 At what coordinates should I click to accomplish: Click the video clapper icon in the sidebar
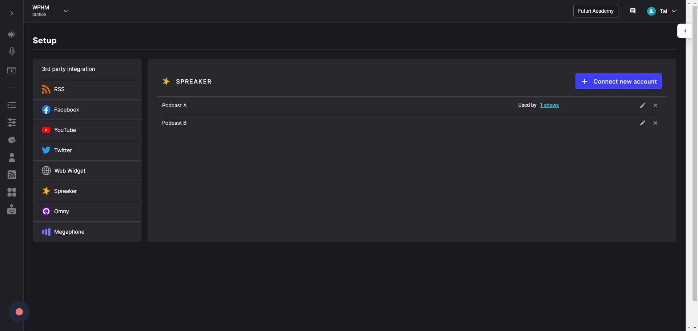[x=12, y=70]
